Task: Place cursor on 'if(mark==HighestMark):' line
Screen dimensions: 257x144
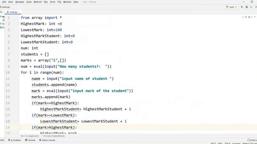Action: tap(55, 103)
